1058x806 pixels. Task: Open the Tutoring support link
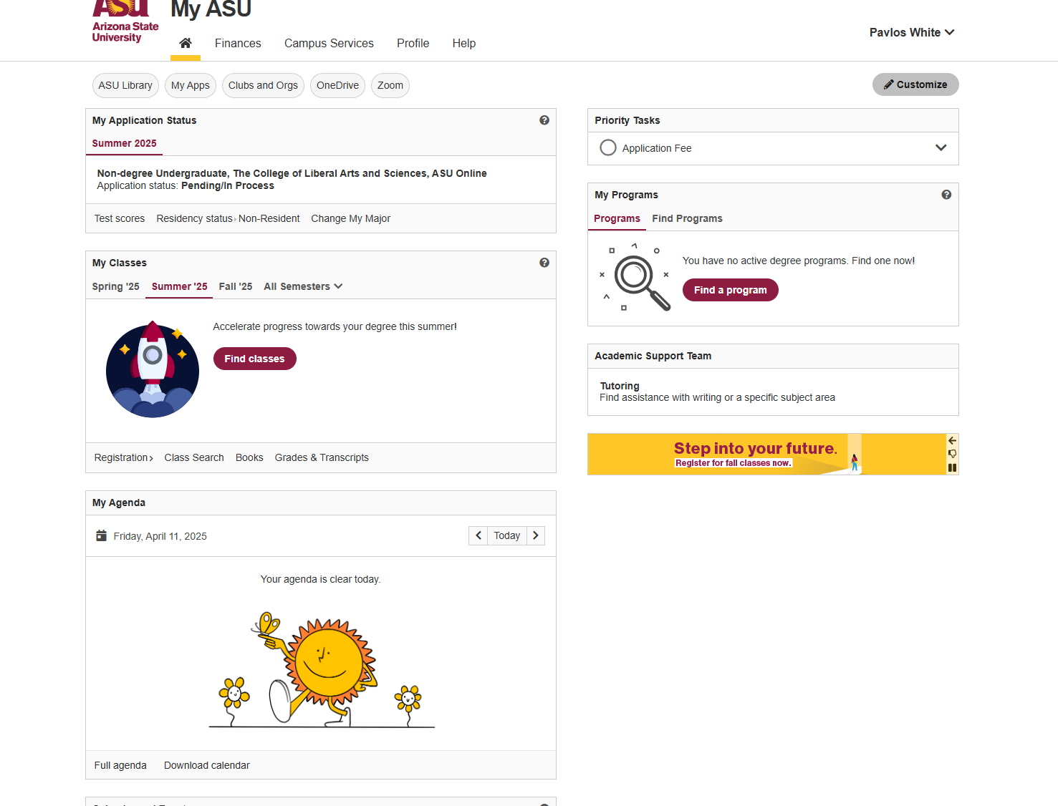point(620,386)
